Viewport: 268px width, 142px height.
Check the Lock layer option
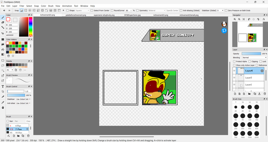coord(261,61)
